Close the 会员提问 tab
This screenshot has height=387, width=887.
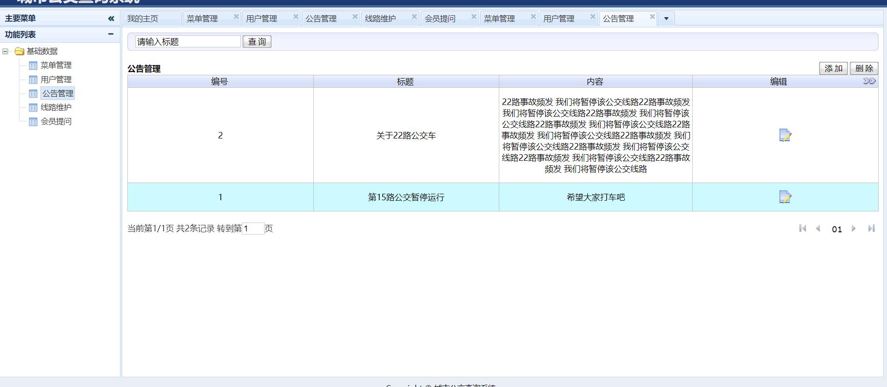(x=474, y=17)
